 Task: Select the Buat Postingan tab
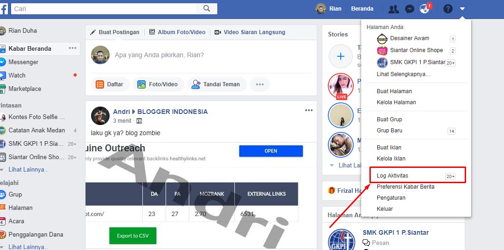pyautogui.click(x=115, y=32)
